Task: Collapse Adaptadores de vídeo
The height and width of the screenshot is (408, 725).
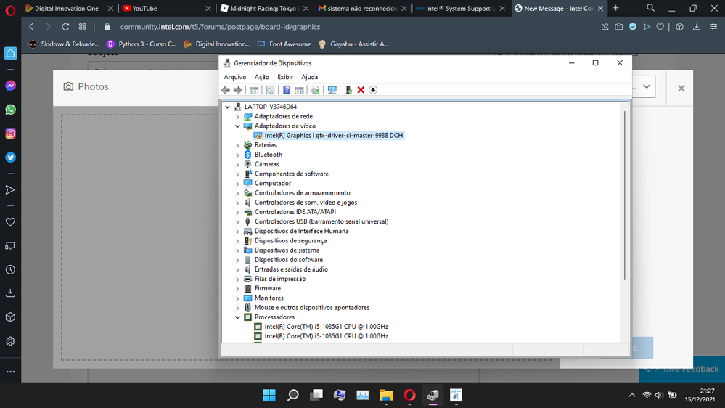Action: click(x=237, y=126)
